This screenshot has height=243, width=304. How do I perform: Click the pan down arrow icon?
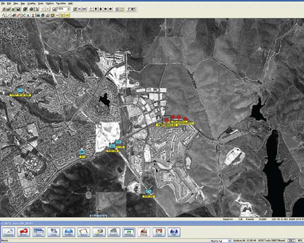tap(101, 9)
